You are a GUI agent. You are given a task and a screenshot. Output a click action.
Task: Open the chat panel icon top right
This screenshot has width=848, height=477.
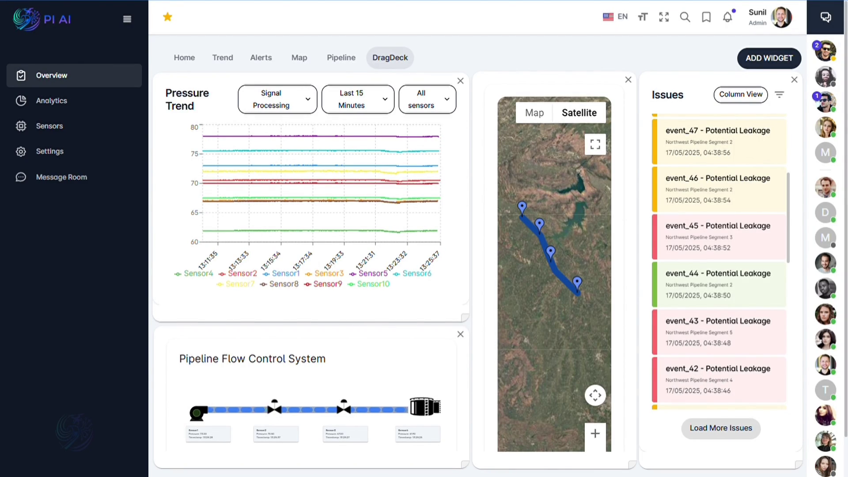(826, 17)
